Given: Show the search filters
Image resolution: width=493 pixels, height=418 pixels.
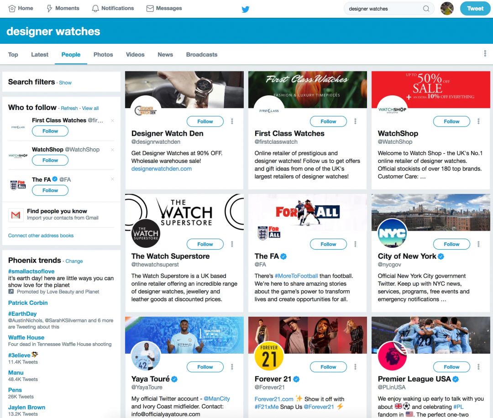Looking at the screenshot, I should pyautogui.click(x=65, y=83).
